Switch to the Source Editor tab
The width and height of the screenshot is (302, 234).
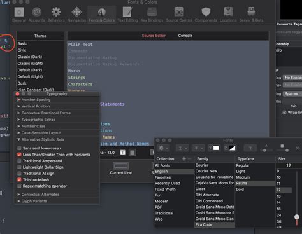[154, 36]
